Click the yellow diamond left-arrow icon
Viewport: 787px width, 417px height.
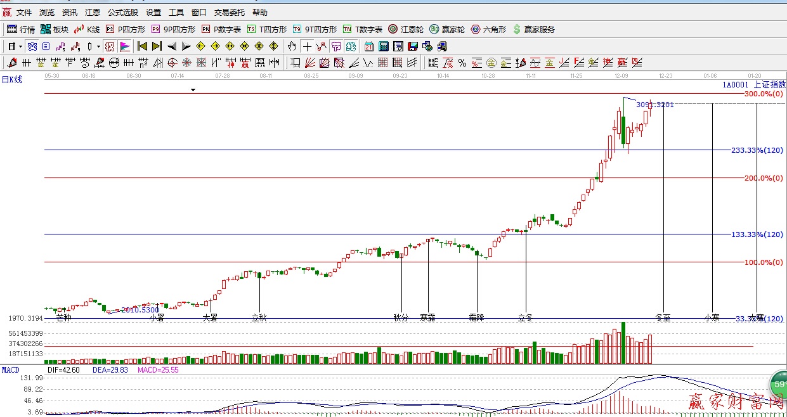tap(200, 46)
